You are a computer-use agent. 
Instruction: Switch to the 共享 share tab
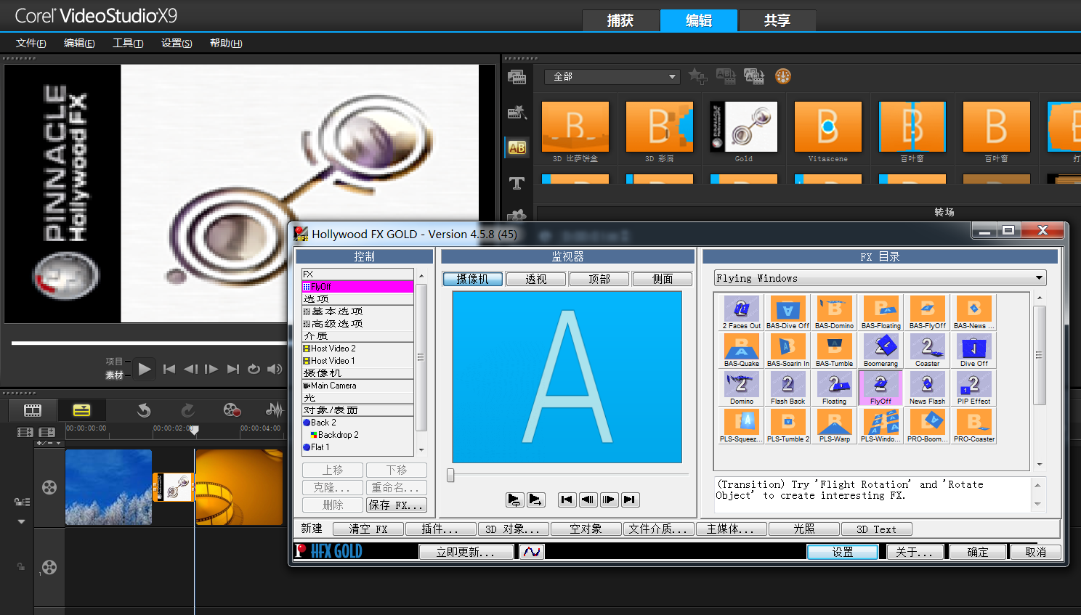[x=777, y=20]
